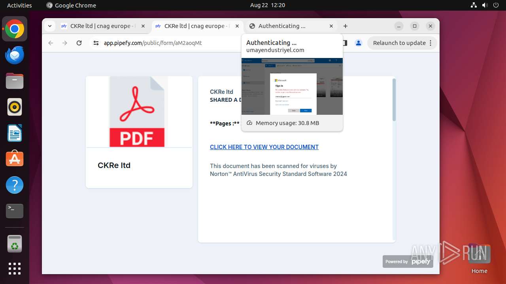Maximize the Chrome window
The width and height of the screenshot is (506, 284).
tap(415, 26)
